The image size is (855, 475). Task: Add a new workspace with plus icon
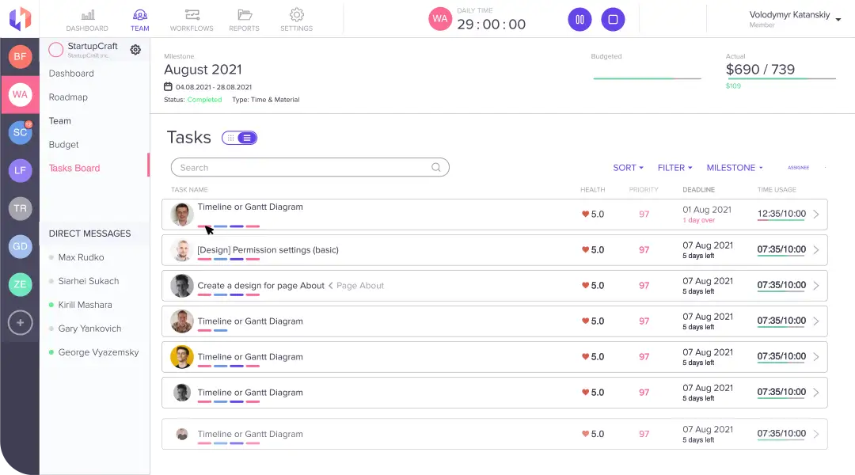click(20, 322)
